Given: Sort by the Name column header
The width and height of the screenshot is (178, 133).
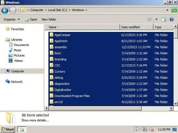Looking at the screenshot, I should 82,27.
